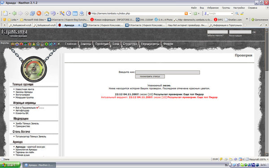Click the Забыли пароль? link

(215, 36)
